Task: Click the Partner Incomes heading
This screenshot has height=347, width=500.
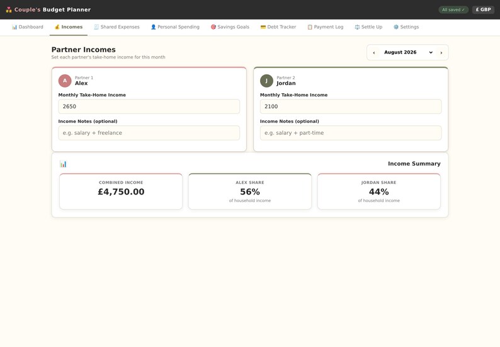Action: [84, 50]
